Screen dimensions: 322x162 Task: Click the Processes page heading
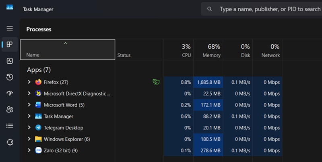click(x=39, y=29)
